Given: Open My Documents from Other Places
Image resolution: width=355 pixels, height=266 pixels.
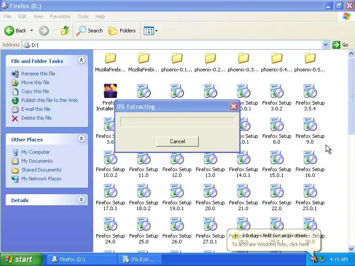Looking at the screenshot, I should pos(37,161).
